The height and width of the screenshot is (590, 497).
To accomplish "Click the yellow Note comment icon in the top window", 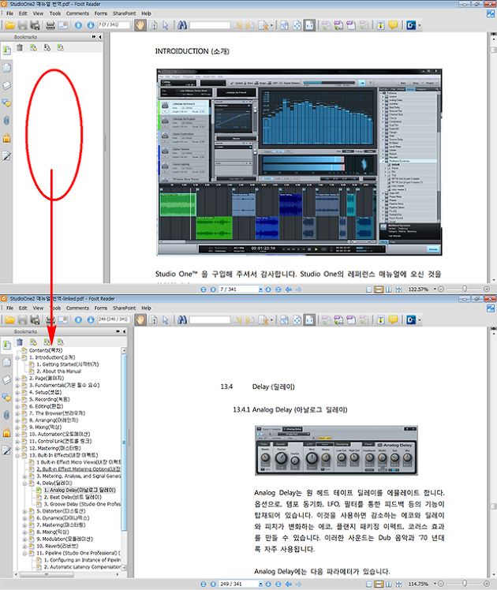I will [x=393, y=25].
